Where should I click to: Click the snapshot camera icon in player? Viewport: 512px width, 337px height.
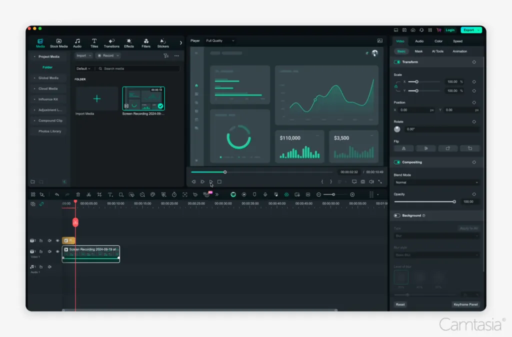tap(363, 181)
